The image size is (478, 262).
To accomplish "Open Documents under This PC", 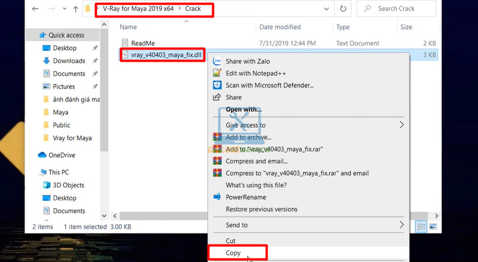I will (x=69, y=211).
